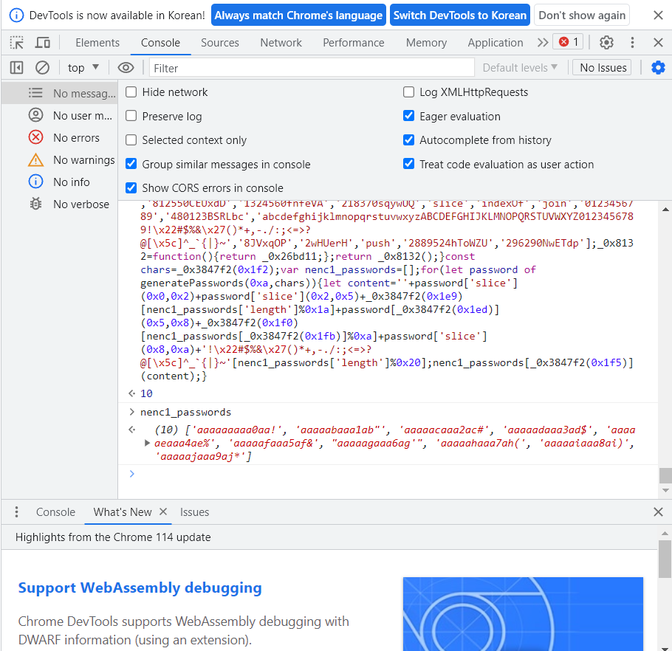Show the error count badge details
This screenshot has width=672, height=651.
tap(569, 42)
